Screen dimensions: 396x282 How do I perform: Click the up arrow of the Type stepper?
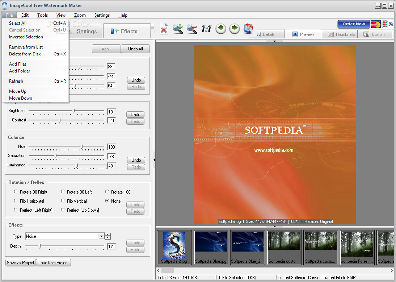pyautogui.click(x=108, y=235)
